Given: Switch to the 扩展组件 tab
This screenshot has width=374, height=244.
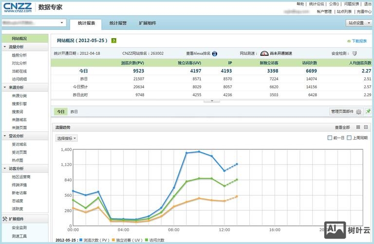Looking at the screenshot, I should 148,23.
